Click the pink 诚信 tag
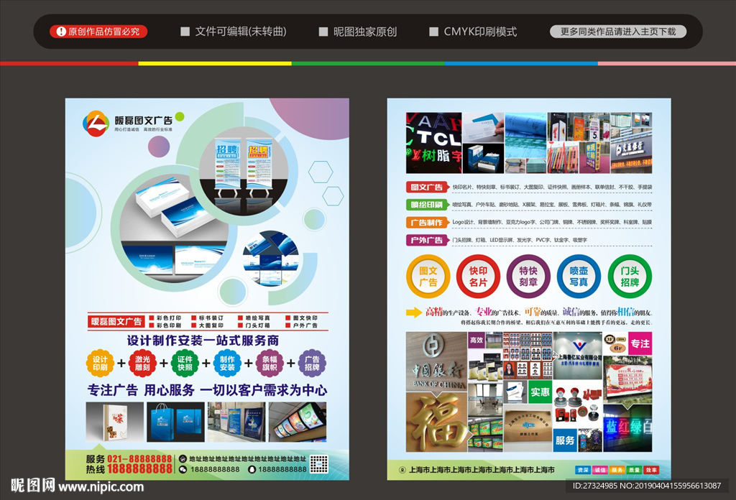The width and height of the screenshot is (736, 500). [600, 470]
